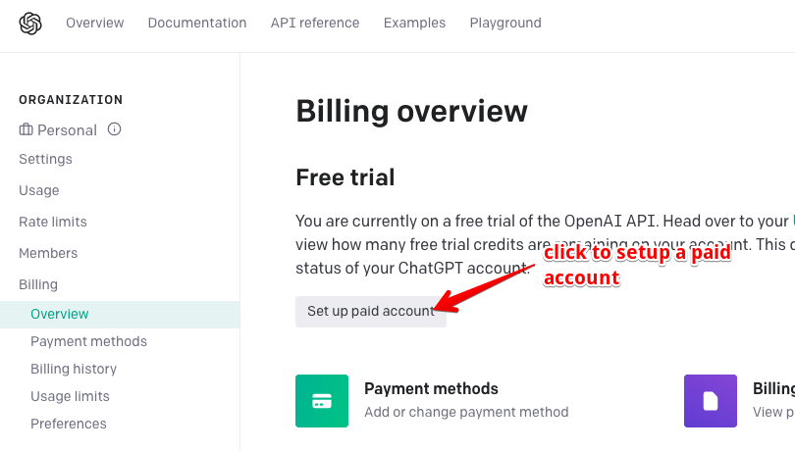
Task: Open the Overview top navigation tab
Action: point(95,23)
